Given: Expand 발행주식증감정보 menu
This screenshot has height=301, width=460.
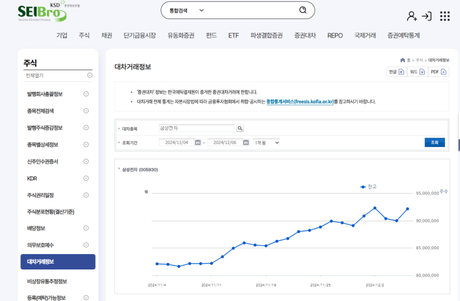Looking at the screenshot, I should (x=86, y=128).
